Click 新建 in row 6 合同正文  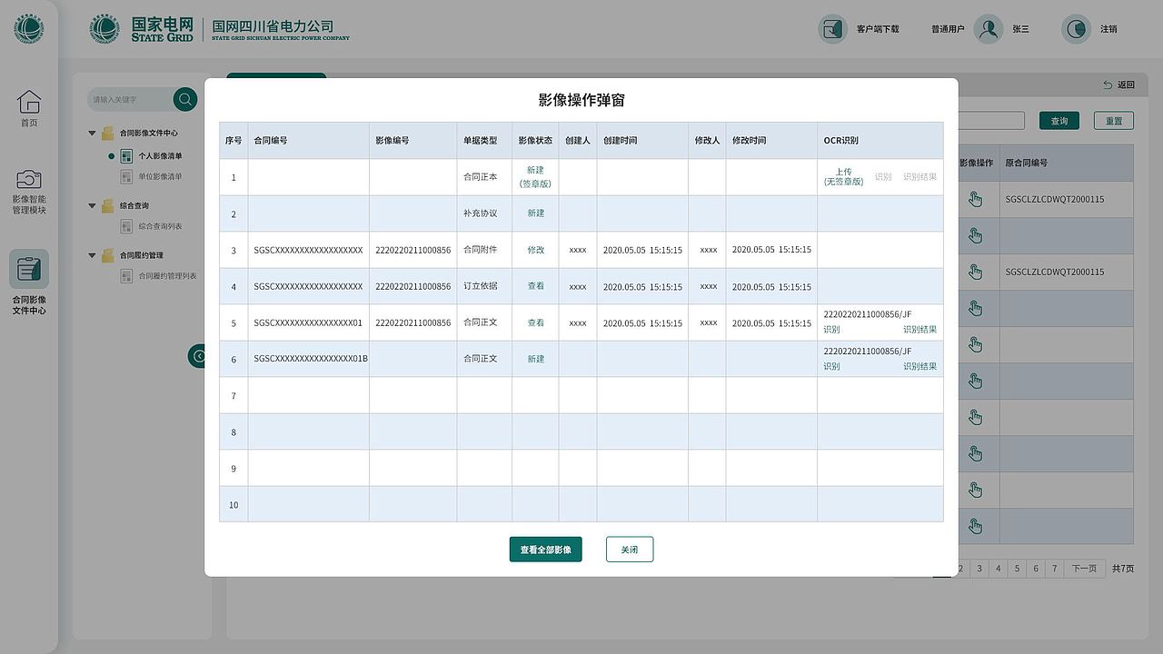536,359
